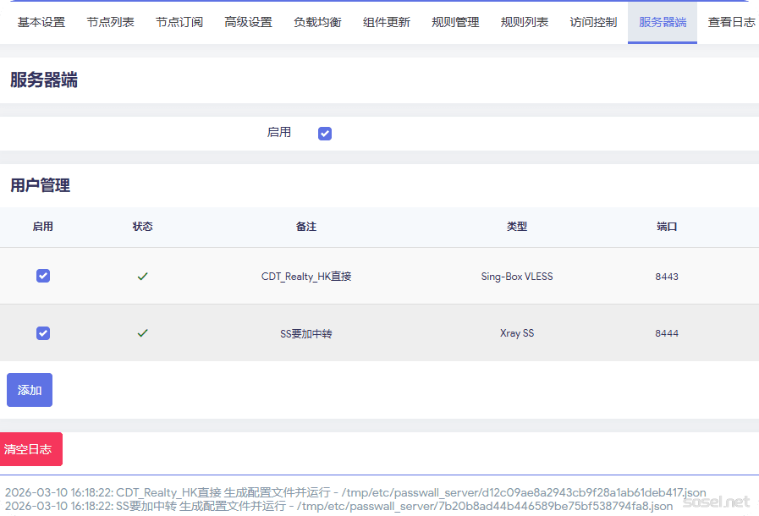Viewport: 759px width, 516px height.
Task: Open the 基本设置 tab
Action: coord(41,22)
